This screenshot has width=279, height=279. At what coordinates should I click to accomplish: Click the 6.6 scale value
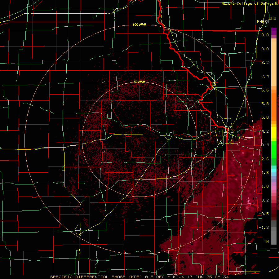265,90
